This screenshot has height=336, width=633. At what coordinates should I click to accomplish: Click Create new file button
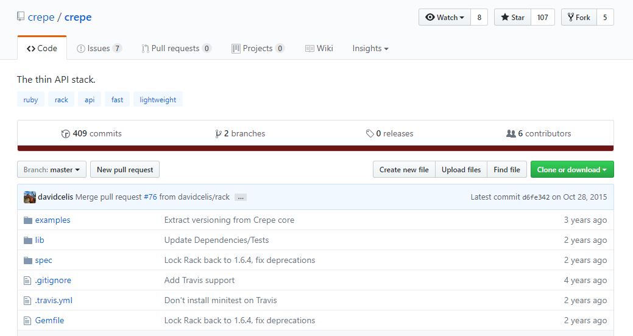click(x=404, y=169)
